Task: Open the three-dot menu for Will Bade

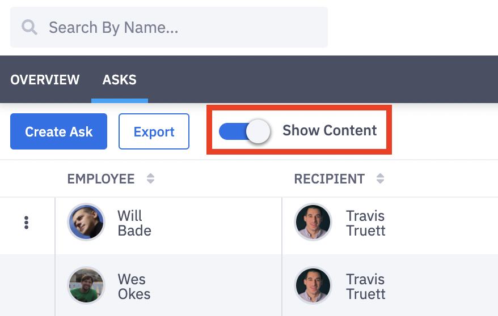Action: 26,223
